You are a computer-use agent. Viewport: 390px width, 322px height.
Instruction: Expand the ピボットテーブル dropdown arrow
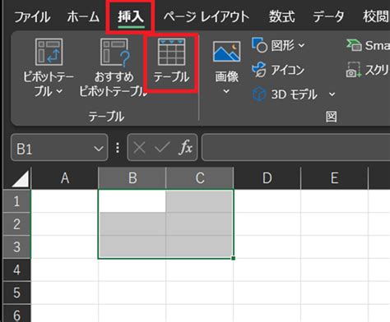(x=59, y=92)
